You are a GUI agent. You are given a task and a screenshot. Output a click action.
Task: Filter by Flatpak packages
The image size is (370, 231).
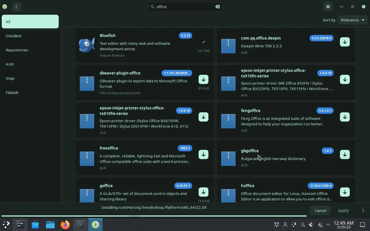pos(30,92)
